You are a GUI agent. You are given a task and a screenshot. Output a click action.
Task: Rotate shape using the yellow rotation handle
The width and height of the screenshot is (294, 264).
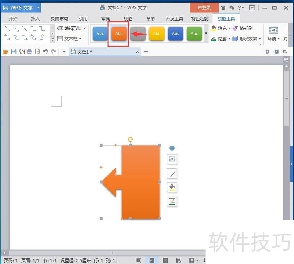point(130,139)
